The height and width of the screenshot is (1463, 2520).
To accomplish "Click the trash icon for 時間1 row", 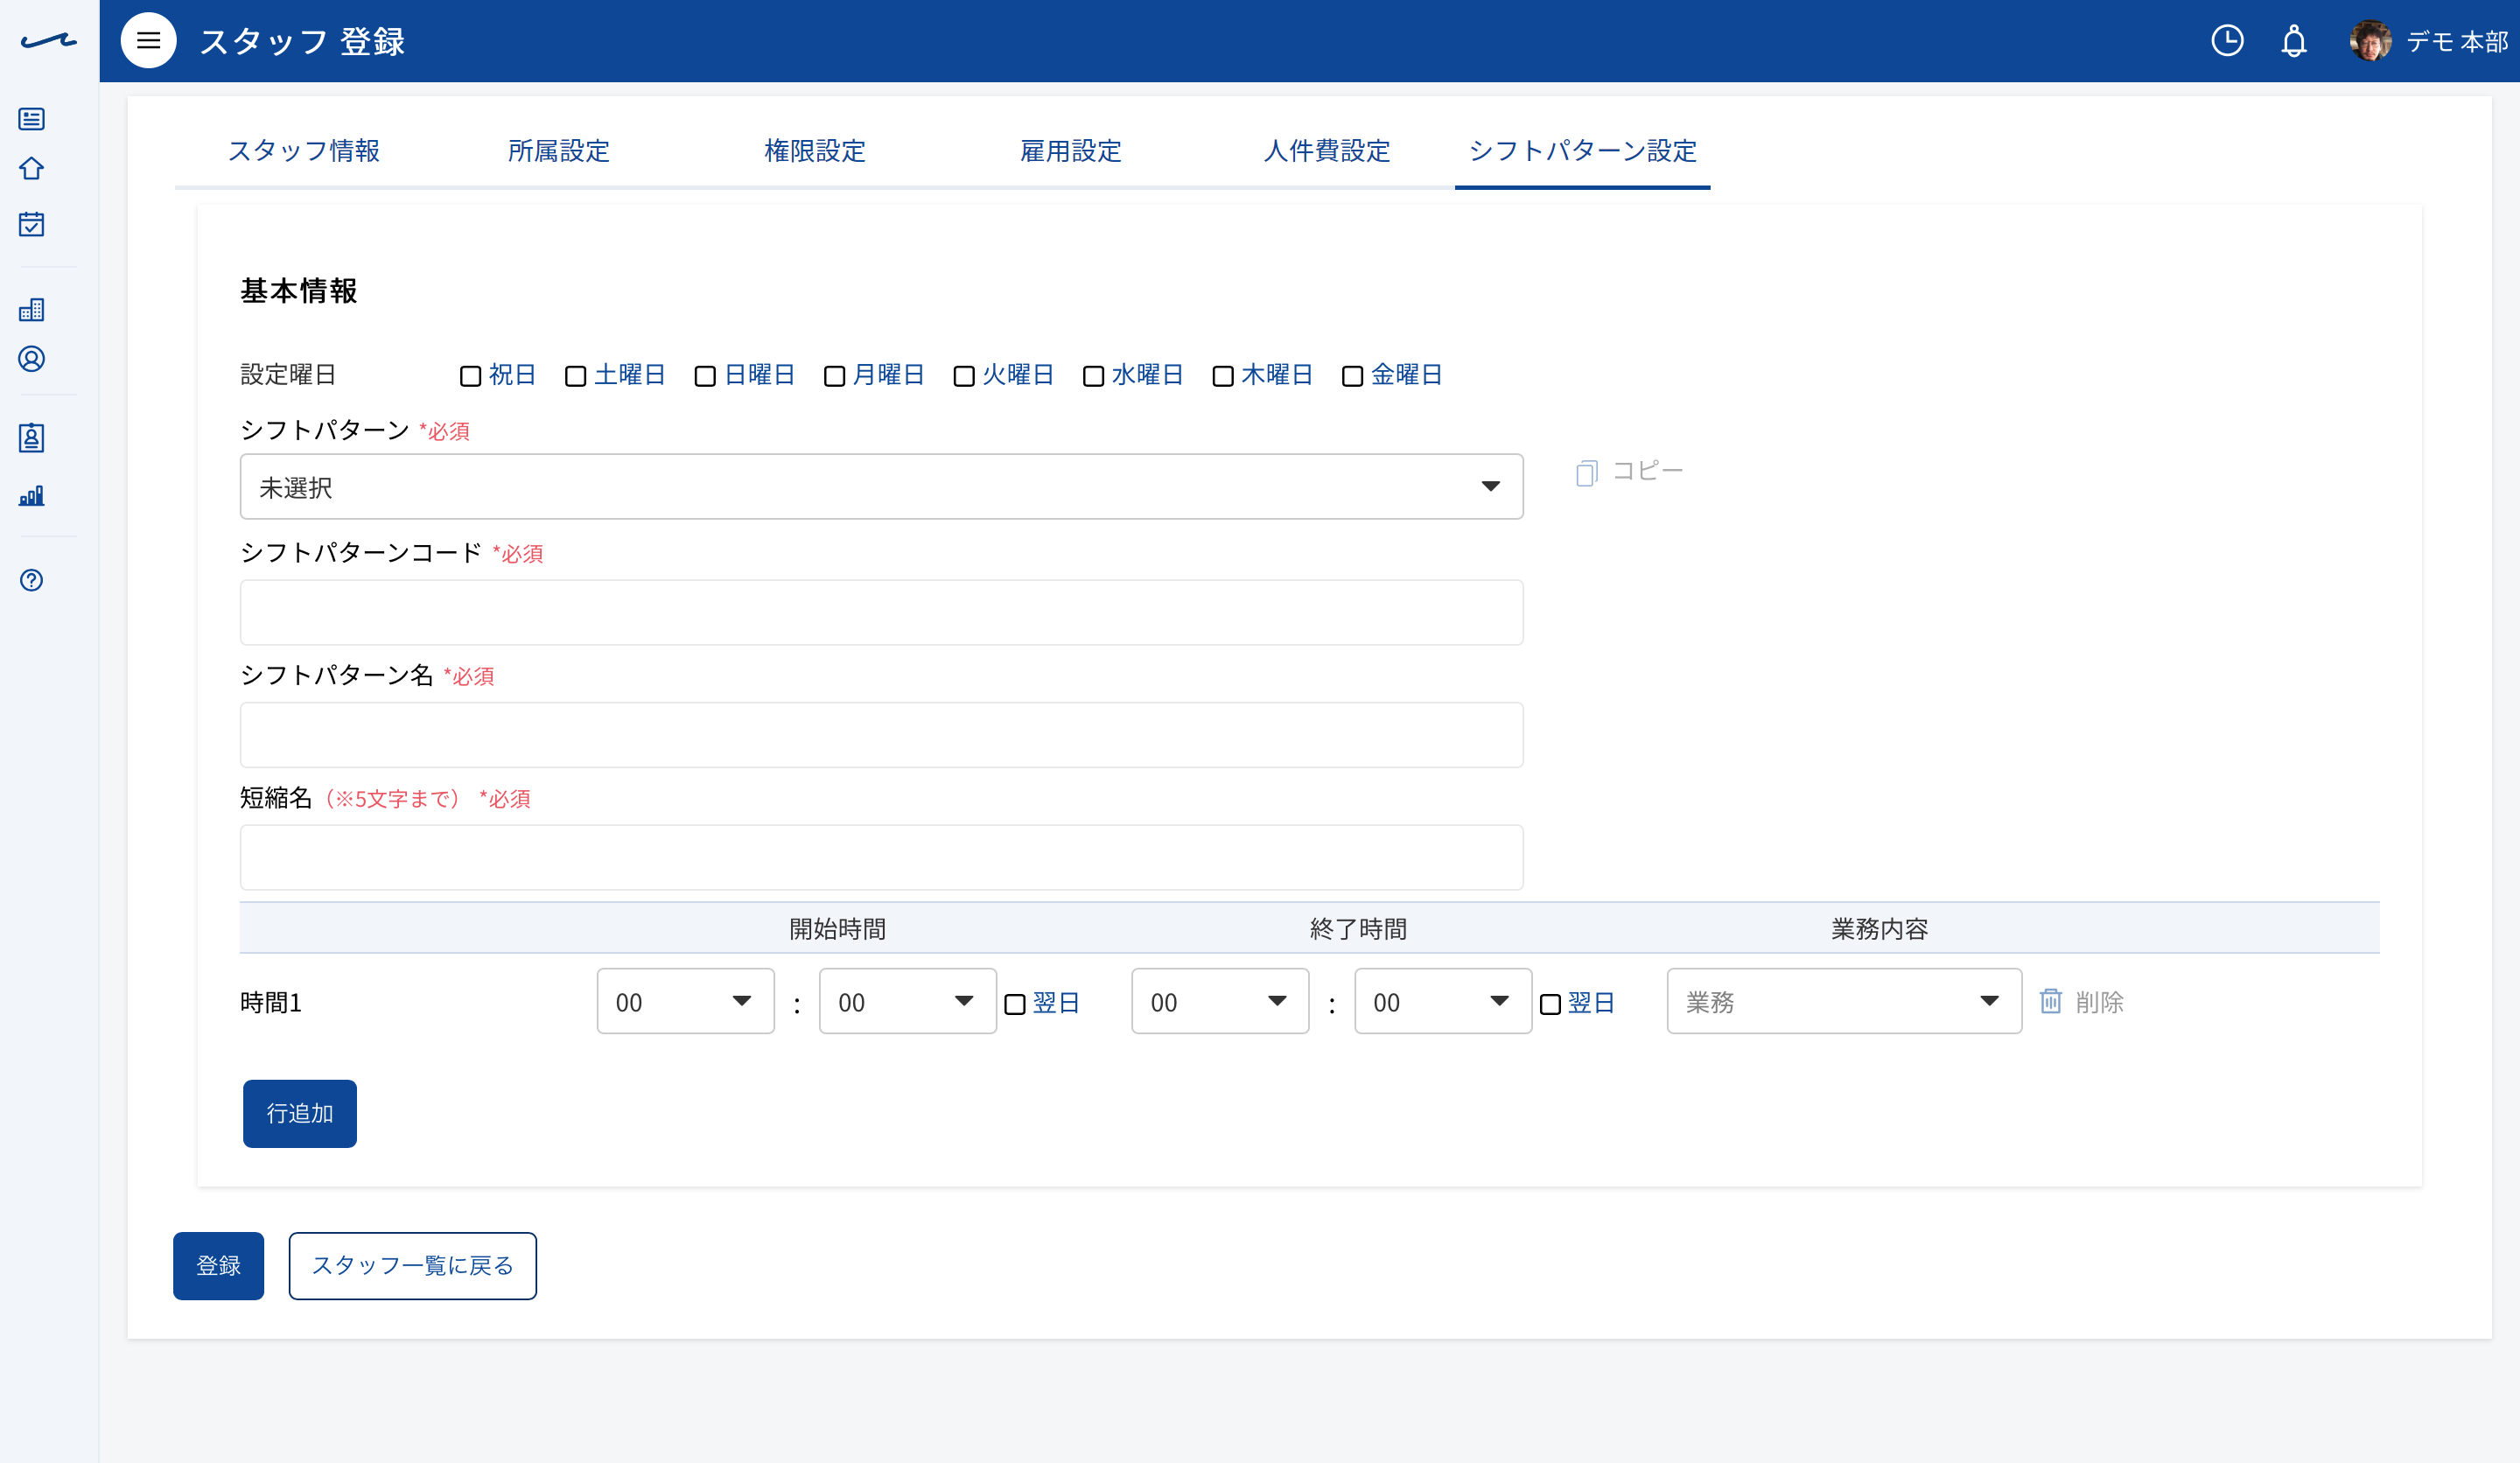I will point(2050,1001).
